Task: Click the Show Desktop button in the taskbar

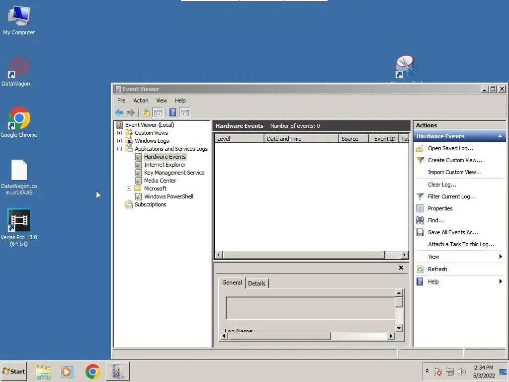Action: pos(503,372)
